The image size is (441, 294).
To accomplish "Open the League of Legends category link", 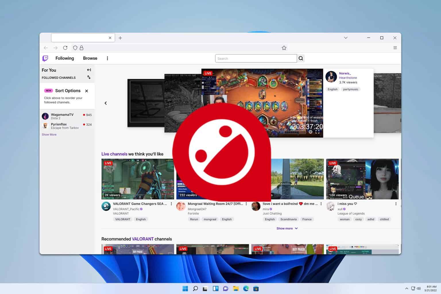I will [351, 214].
